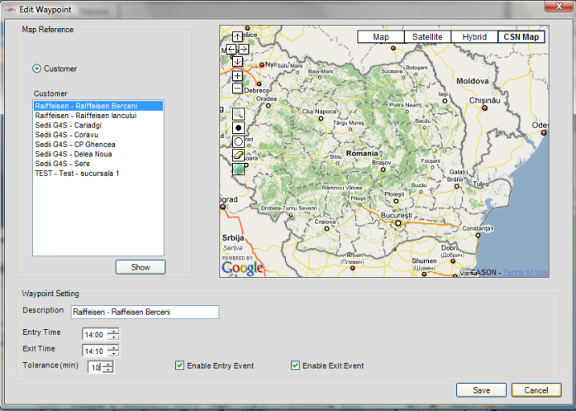Select Sedii G4S - Sere customer

tap(98, 164)
